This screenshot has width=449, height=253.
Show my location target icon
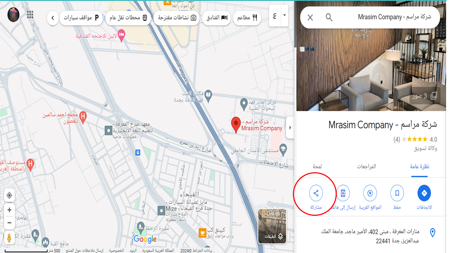[9, 196]
